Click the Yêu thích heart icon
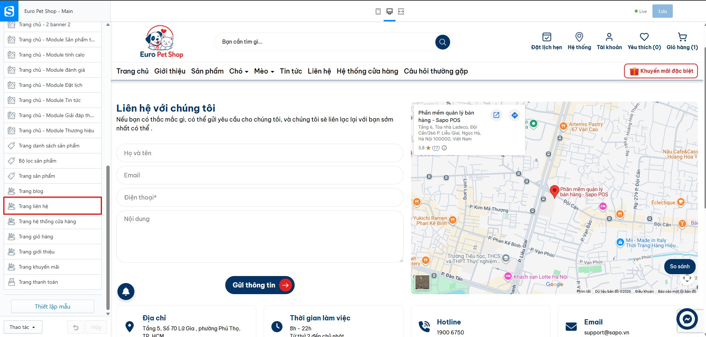 644,37
